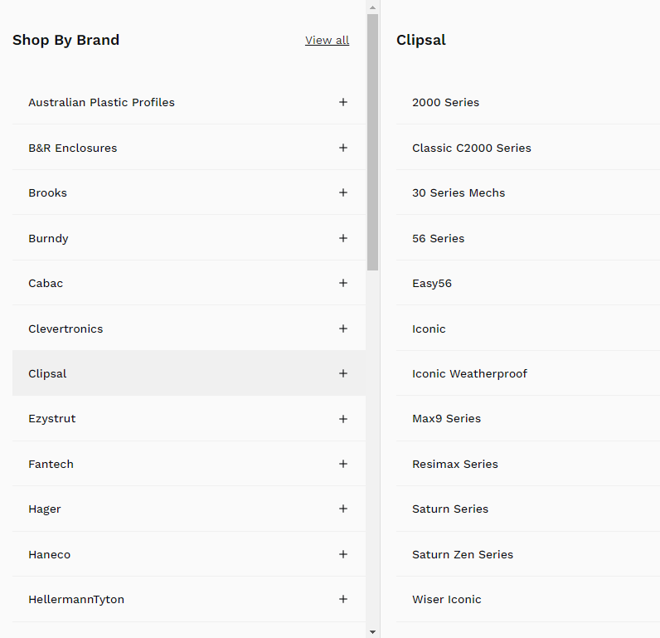This screenshot has height=638, width=660.
Task: Expand the Fantech brand list
Action: (x=343, y=464)
